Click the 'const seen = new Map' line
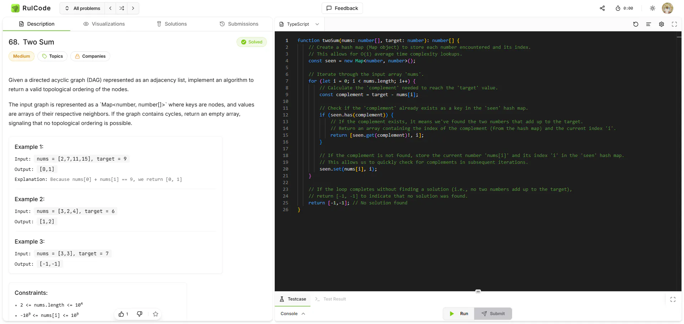Screen dimensions: 684x324 (x=362, y=61)
